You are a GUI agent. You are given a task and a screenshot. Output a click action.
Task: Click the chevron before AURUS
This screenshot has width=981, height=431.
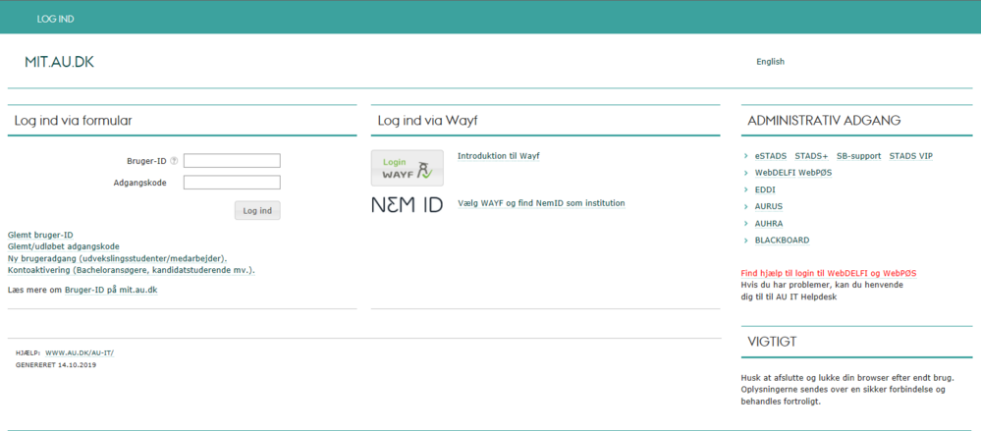click(746, 206)
